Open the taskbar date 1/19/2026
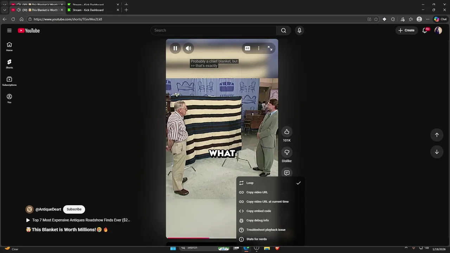Image resolution: width=450 pixels, height=253 pixels. [439, 249]
